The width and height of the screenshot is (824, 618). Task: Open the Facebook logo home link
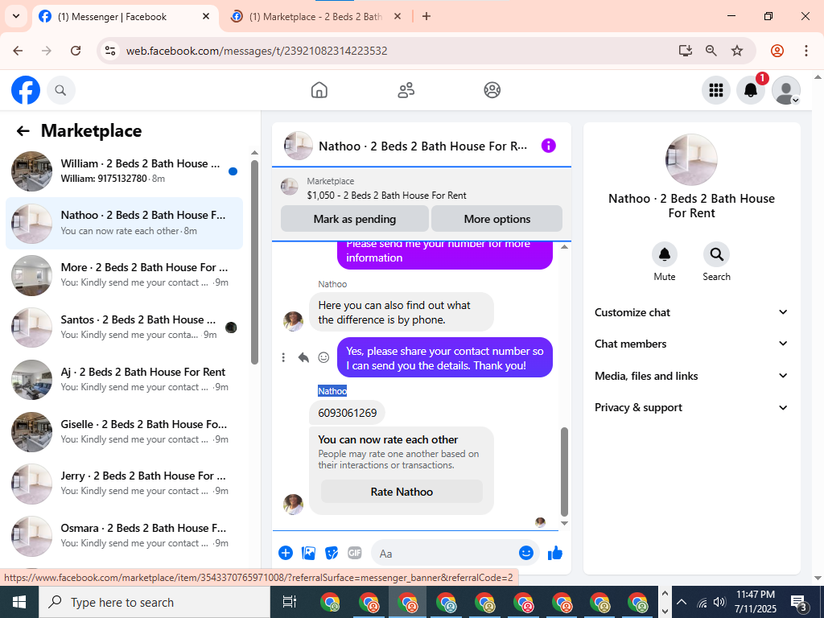[x=26, y=90]
